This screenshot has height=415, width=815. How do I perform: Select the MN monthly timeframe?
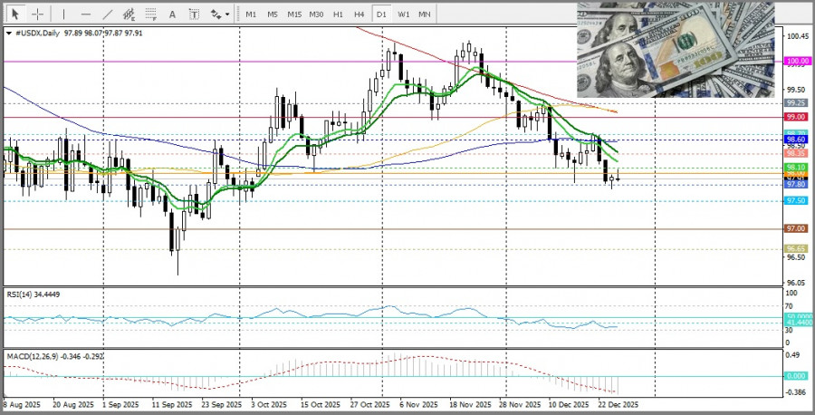(x=425, y=14)
